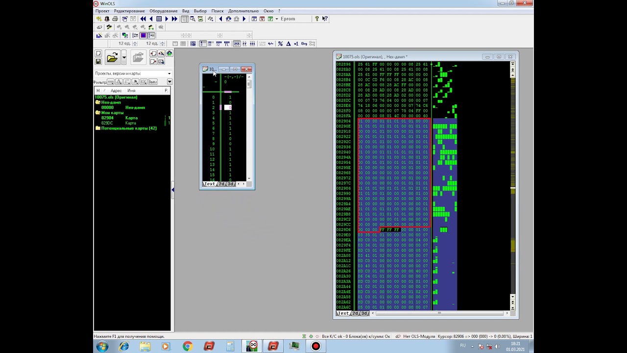Toggle 255 decimal display mode
The height and width of the screenshot is (353, 627).
pos(237,44)
